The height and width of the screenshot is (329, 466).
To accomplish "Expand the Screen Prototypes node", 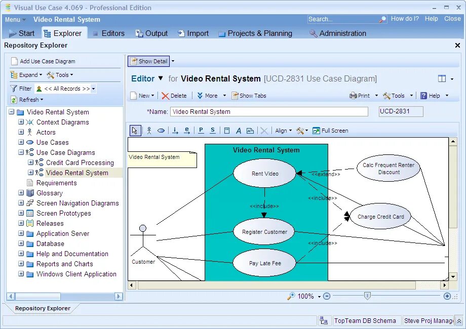I will 21,213.
